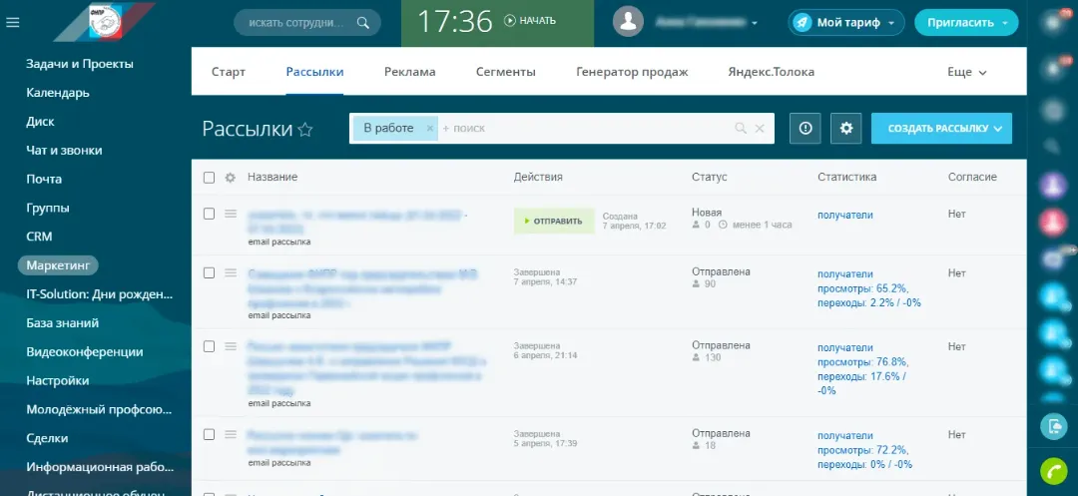The height and width of the screenshot is (496, 1078).
Task: Go to Видеоконференции in sidebar
Action: click(x=85, y=351)
